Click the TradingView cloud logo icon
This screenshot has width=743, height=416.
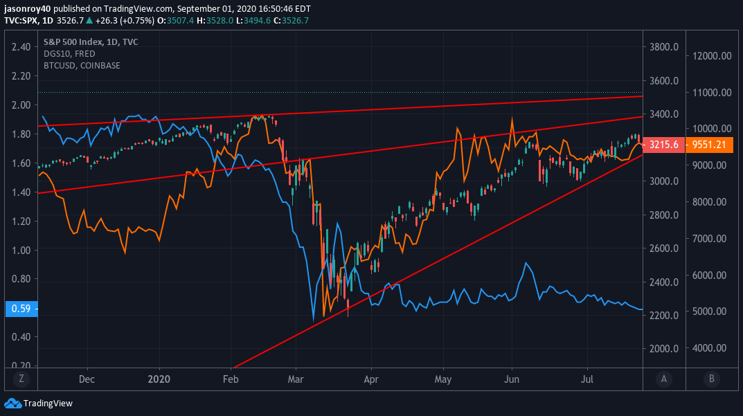click(x=12, y=404)
